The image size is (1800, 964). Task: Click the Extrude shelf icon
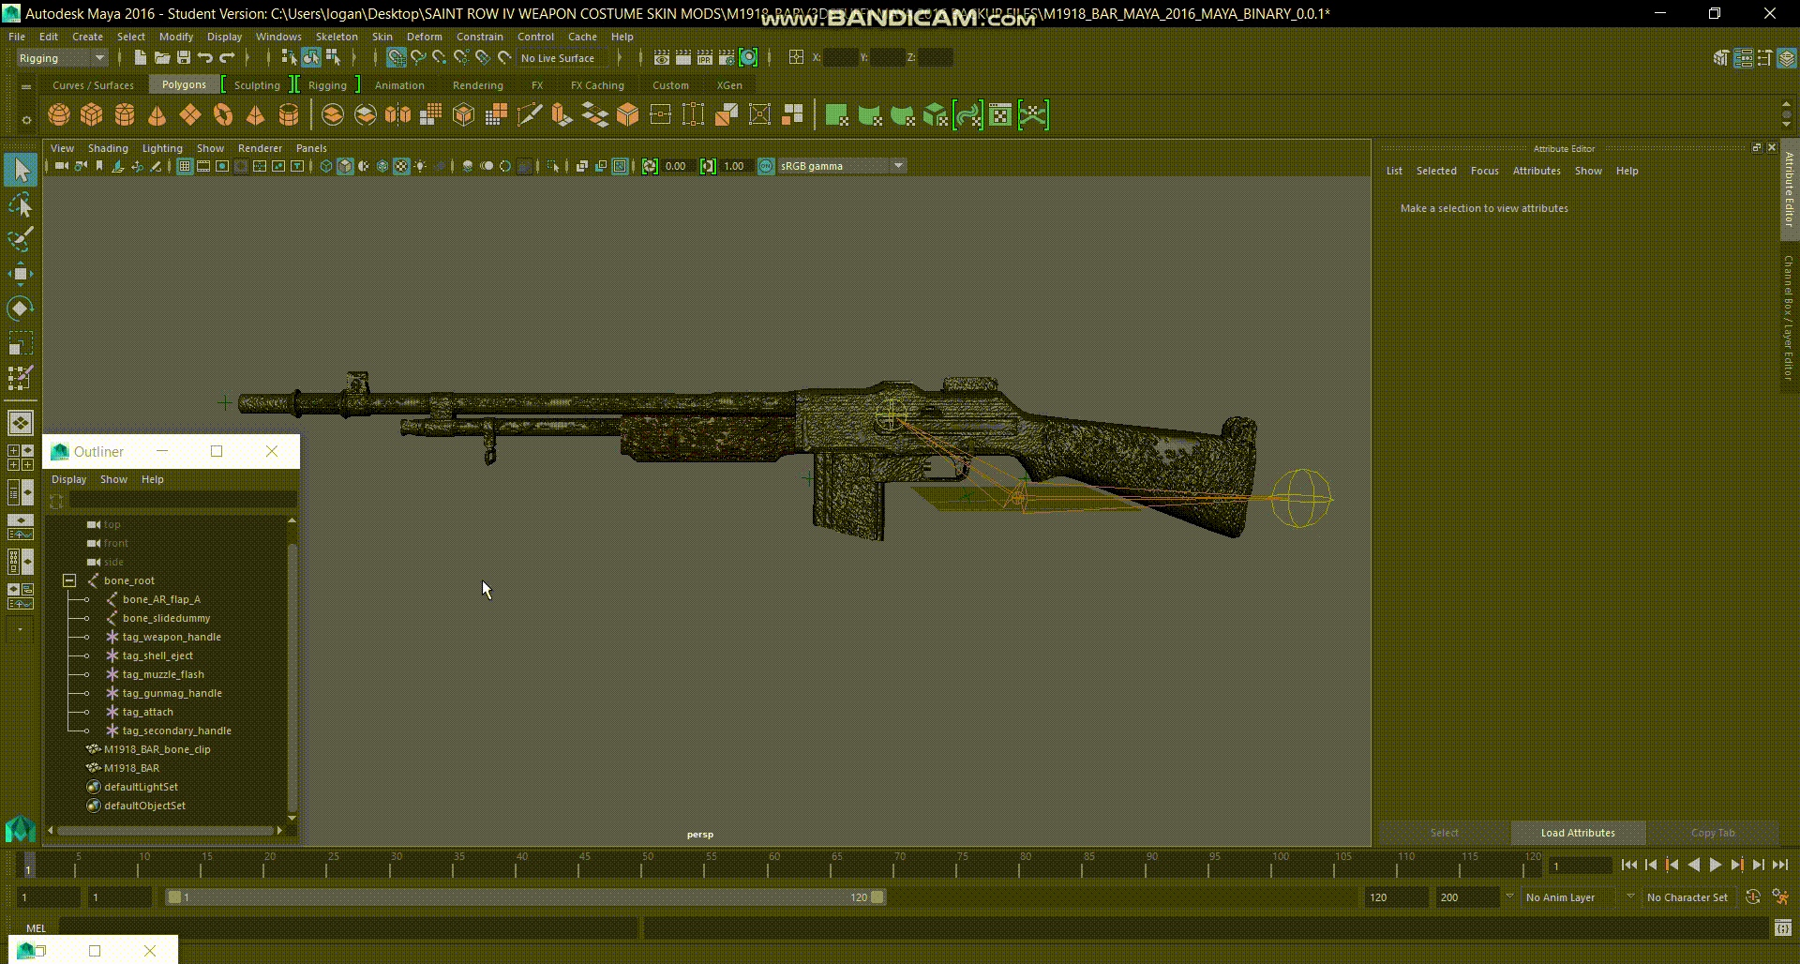562,115
